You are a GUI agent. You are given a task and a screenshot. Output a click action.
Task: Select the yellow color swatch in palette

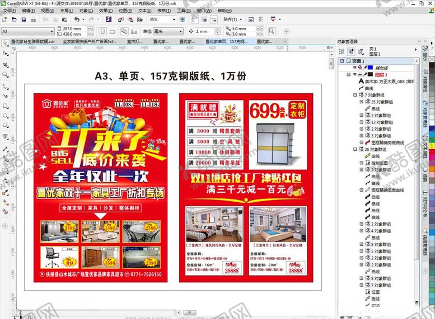pos(432,145)
